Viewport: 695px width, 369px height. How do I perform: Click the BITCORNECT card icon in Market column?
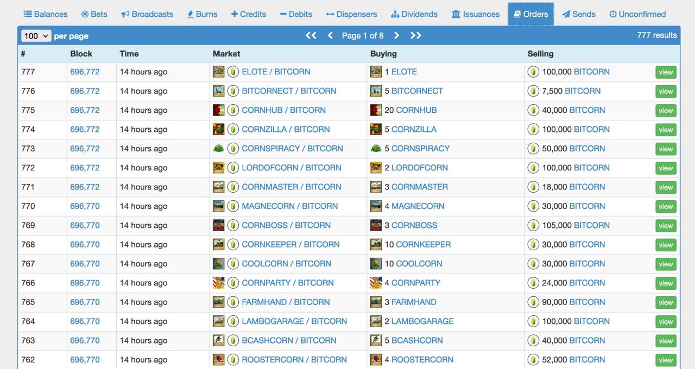[219, 91]
